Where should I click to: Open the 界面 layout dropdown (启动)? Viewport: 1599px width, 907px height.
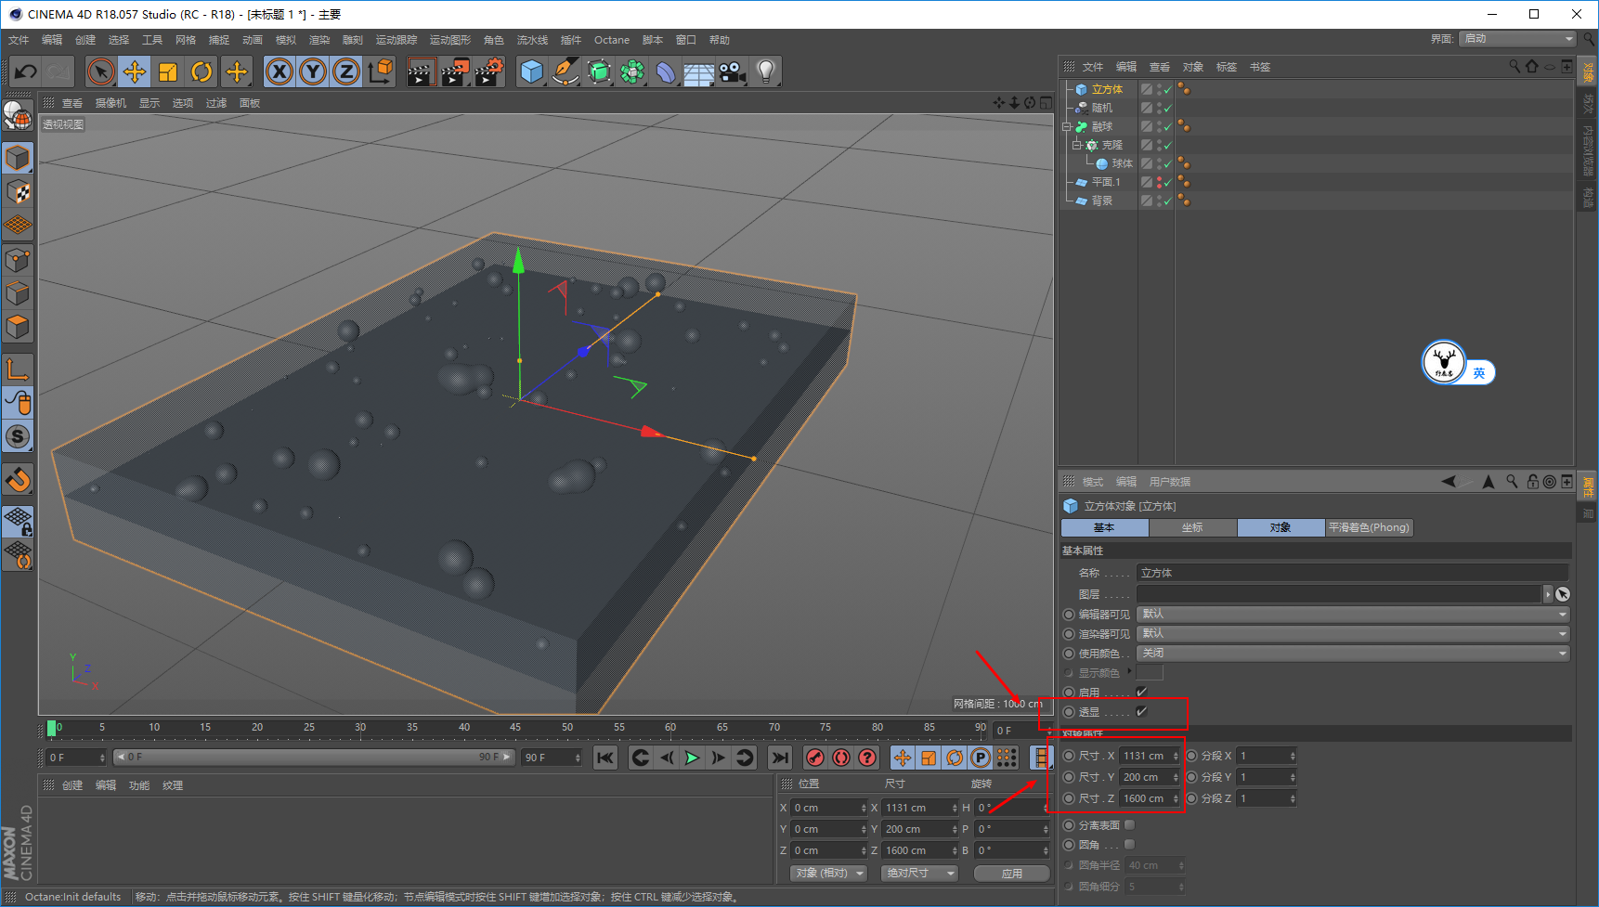(x=1517, y=38)
